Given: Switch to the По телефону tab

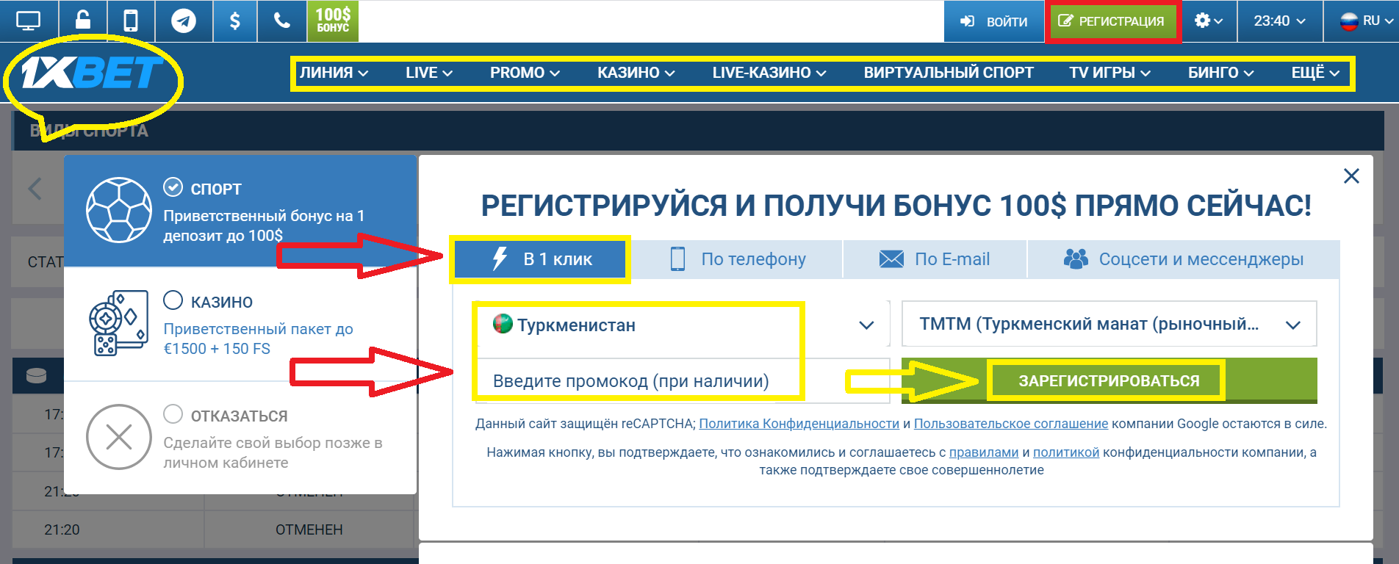Looking at the screenshot, I should (738, 259).
